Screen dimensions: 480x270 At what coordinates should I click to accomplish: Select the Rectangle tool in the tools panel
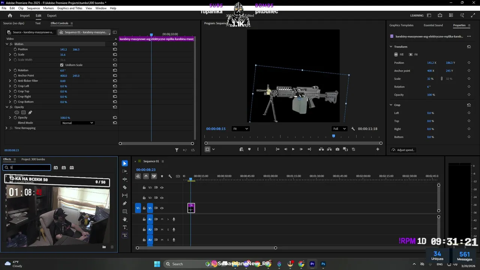(125, 211)
